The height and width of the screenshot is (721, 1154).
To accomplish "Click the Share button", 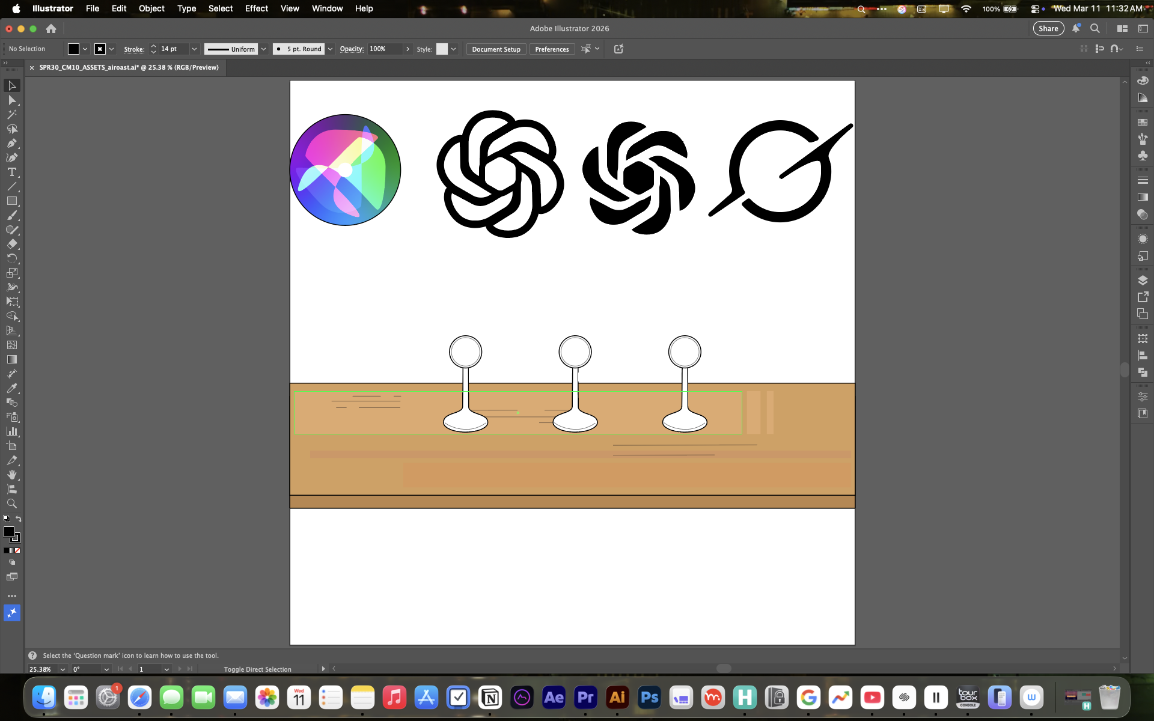I will click(x=1048, y=28).
